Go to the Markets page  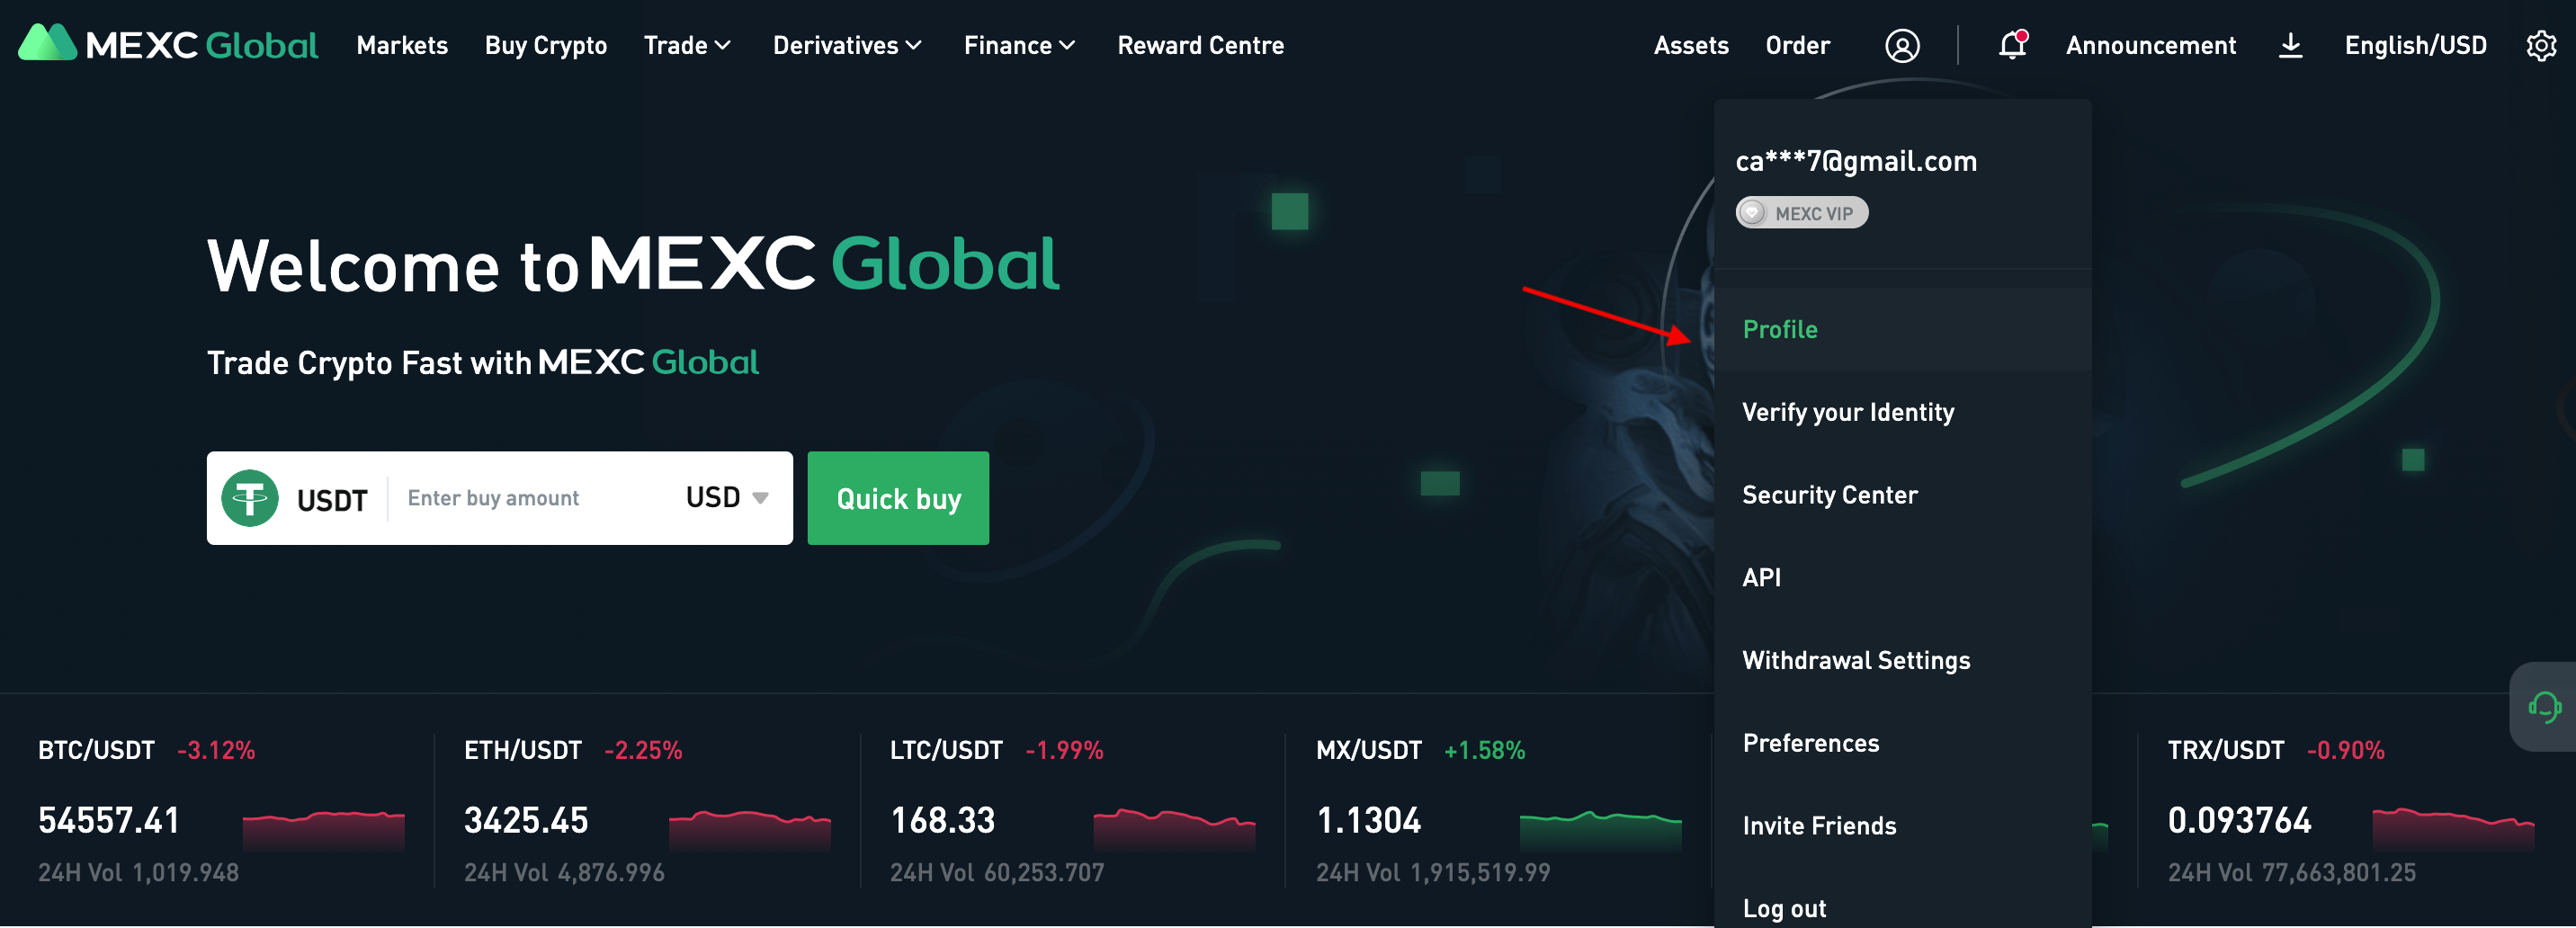click(x=402, y=45)
